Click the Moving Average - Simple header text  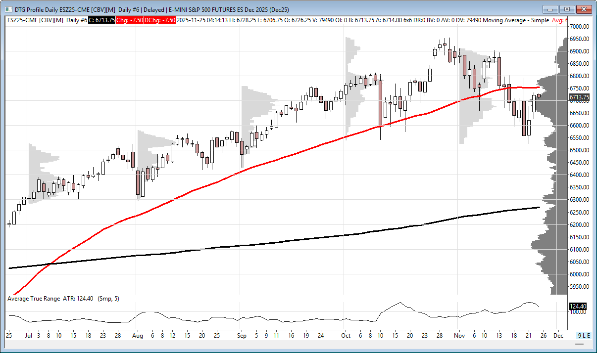(515, 20)
